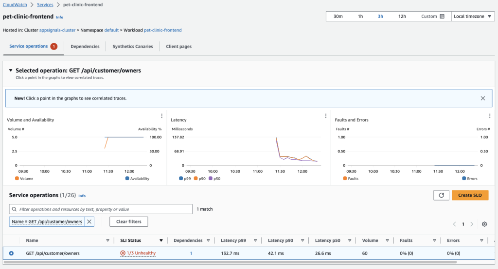Click the search magnifier icon in filter box
498x269 pixels.
pyautogui.click(x=14, y=209)
